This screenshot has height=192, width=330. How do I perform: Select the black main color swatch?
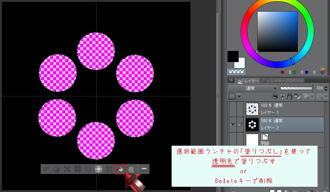233,56
